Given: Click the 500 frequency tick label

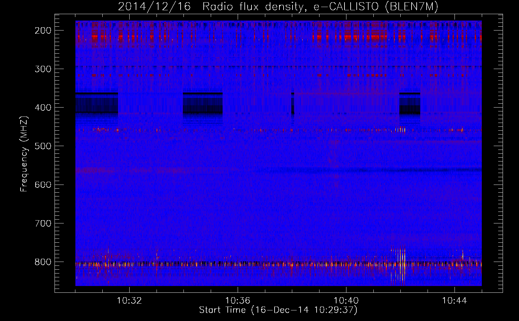Looking at the screenshot, I should tap(43, 146).
